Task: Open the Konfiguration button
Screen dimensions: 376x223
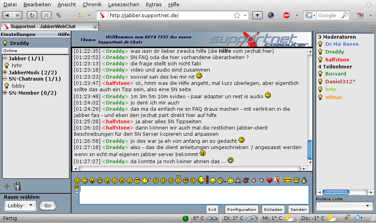Action: coord(242,209)
